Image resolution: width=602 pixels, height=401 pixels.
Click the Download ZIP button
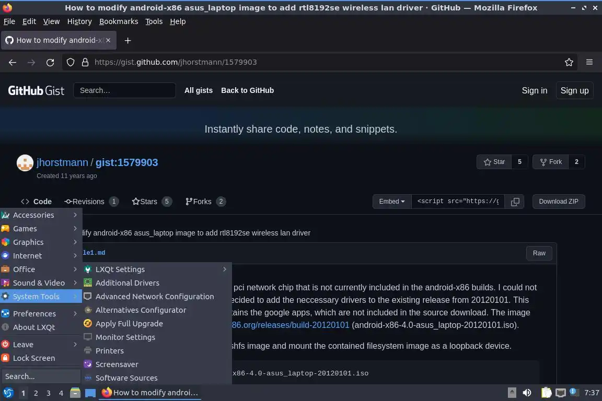tap(559, 202)
